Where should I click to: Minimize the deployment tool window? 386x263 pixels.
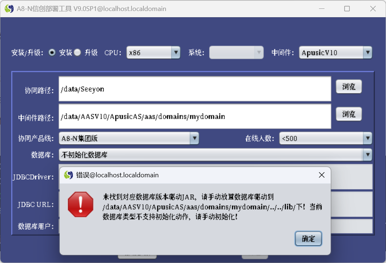click(322, 9)
